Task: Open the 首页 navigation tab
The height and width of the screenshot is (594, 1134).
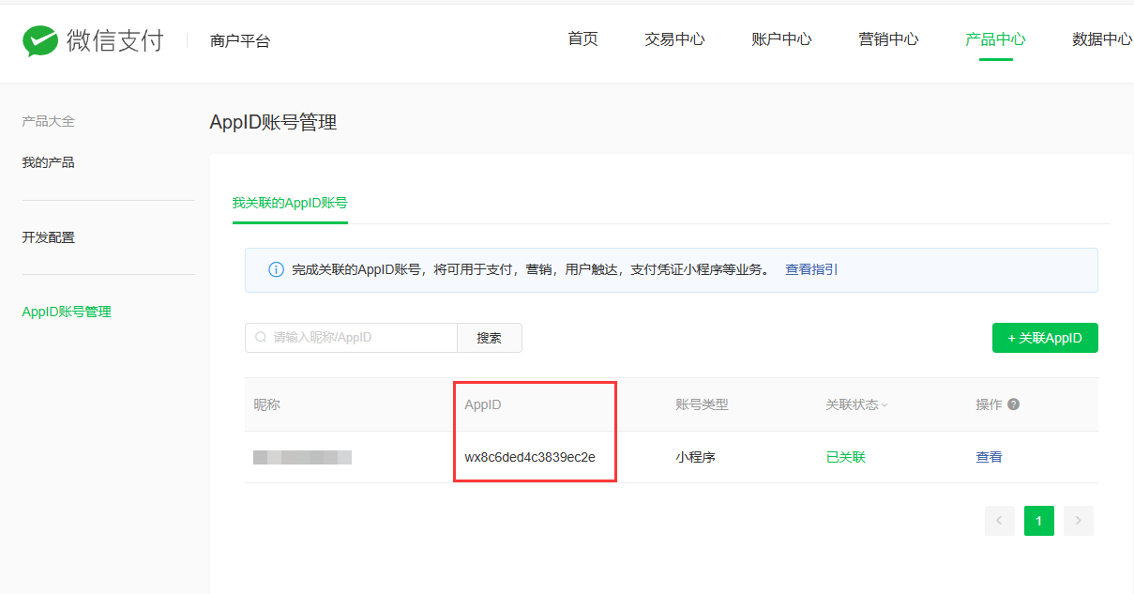Action: tap(582, 39)
